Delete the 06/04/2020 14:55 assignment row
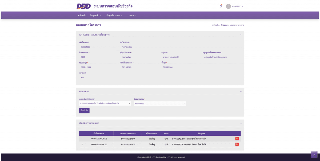The image size is (320, 161). point(237,144)
